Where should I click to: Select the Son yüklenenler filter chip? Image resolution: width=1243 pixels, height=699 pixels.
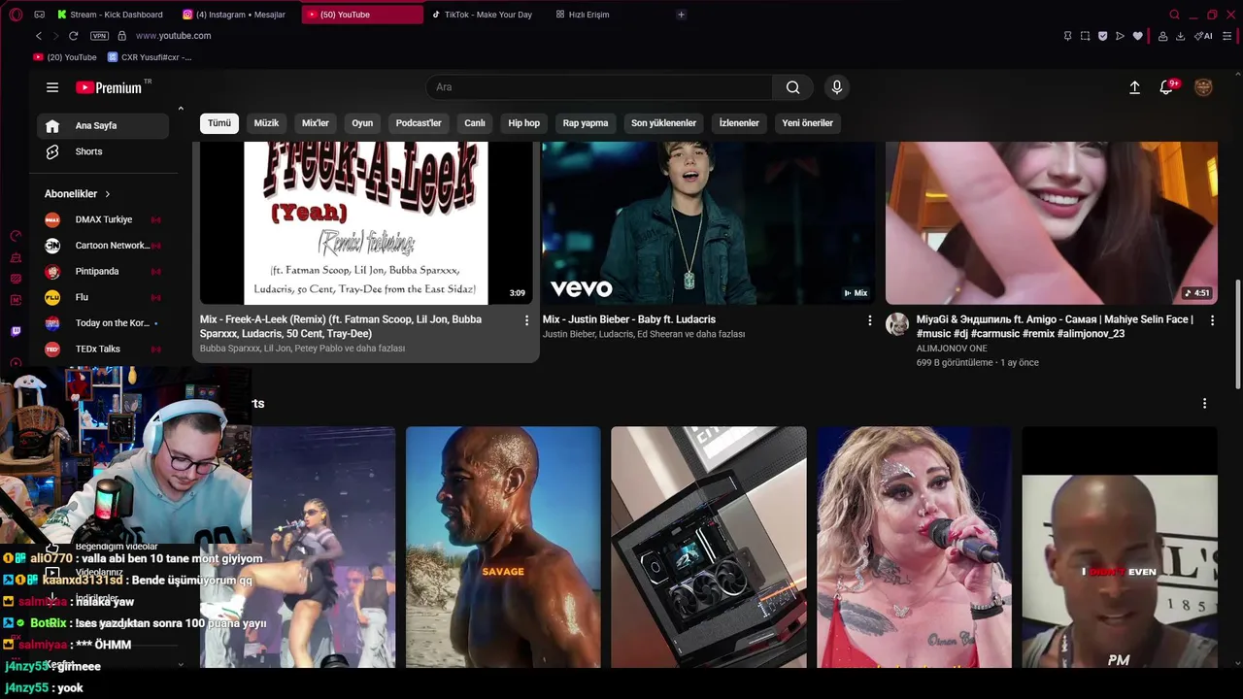pyautogui.click(x=664, y=123)
